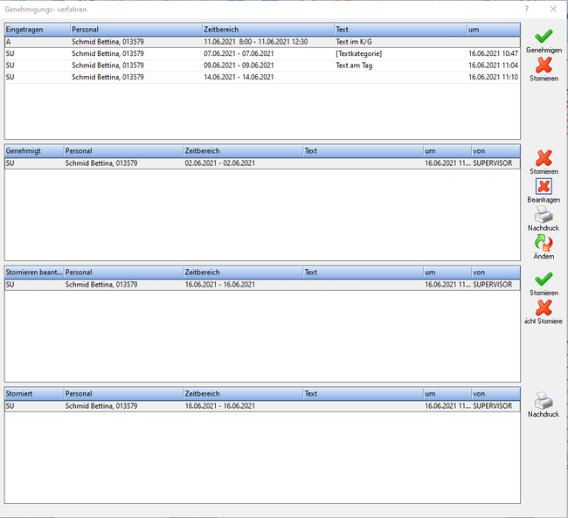The image size is (568, 518).
Task: Click red Stornieren icon beside Genehmigt list
Action: point(544,158)
